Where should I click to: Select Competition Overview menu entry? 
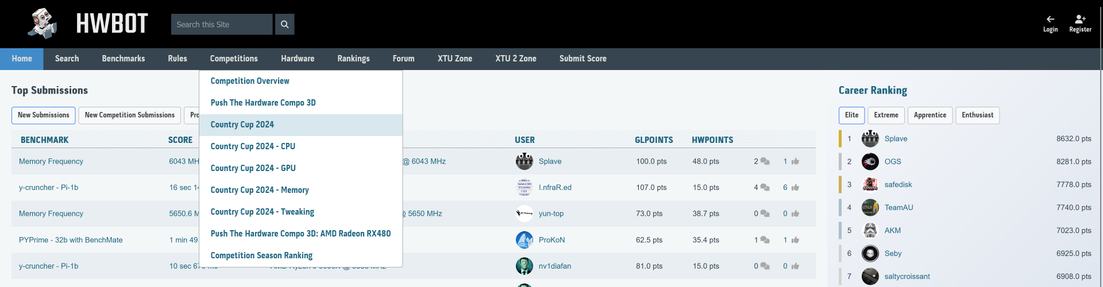click(300, 81)
